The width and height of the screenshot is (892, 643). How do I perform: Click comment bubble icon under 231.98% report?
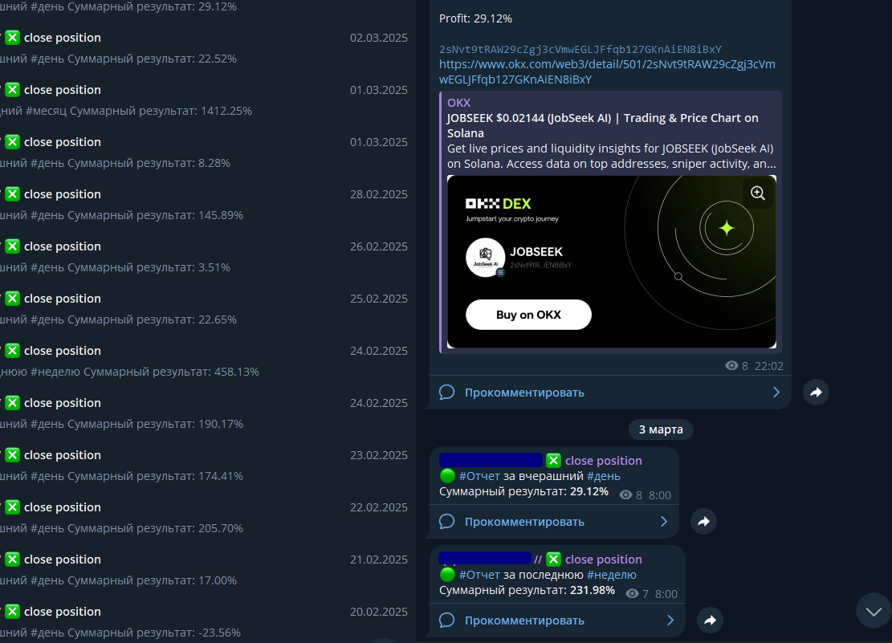tap(447, 621)
